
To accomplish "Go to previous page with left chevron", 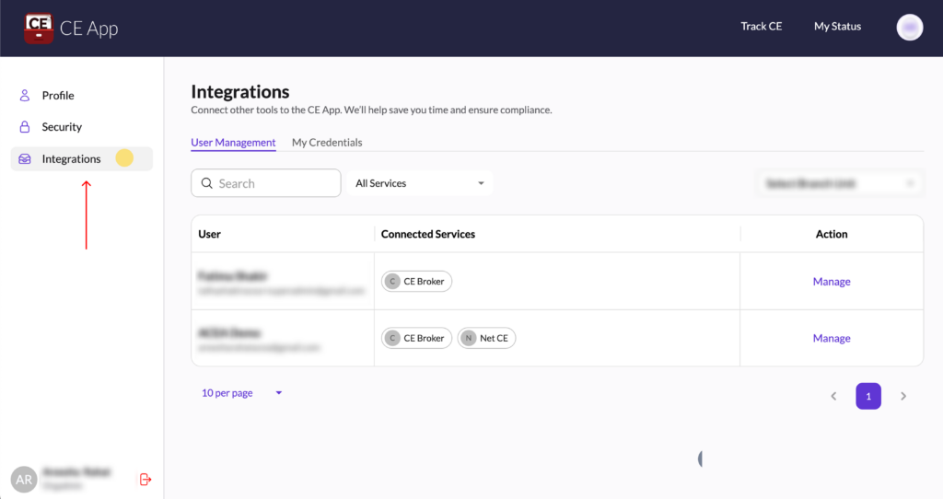I will 833,396.
